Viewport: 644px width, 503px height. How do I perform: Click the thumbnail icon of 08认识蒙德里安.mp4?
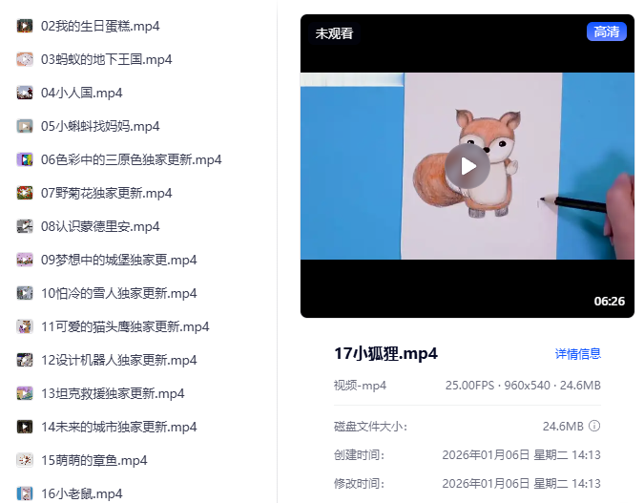click(25, 226)
